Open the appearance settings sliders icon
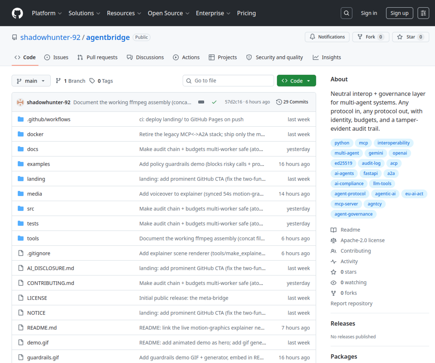Screen dimensions: 435x363 coord(423,13)
